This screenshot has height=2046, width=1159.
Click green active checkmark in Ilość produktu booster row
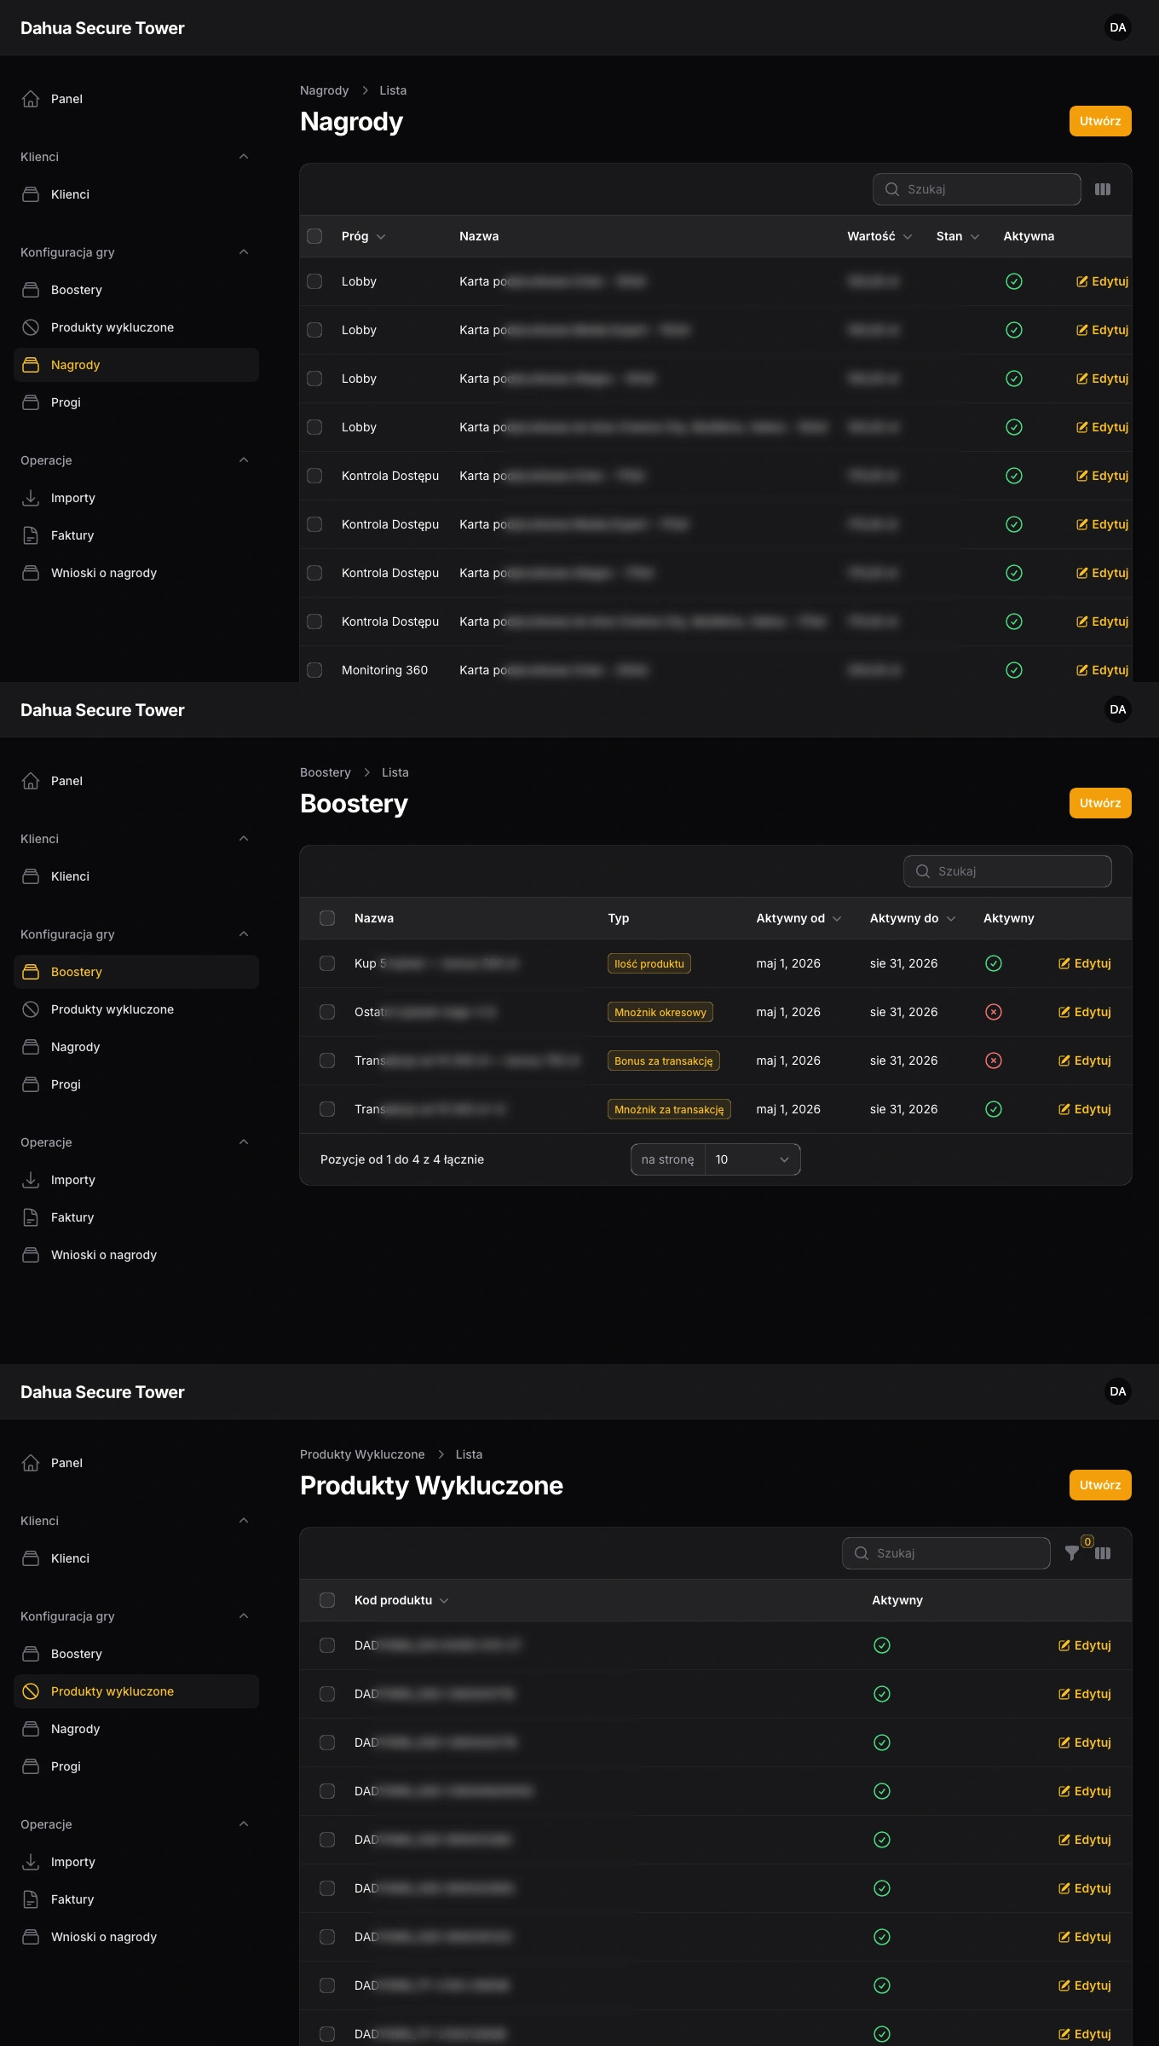pos(994,963)
